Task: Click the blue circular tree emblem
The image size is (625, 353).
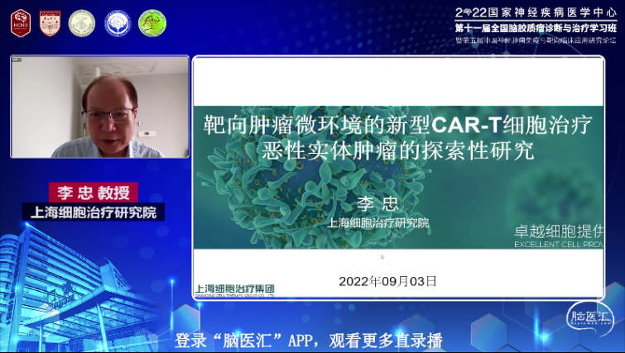Action: point(118,22)
